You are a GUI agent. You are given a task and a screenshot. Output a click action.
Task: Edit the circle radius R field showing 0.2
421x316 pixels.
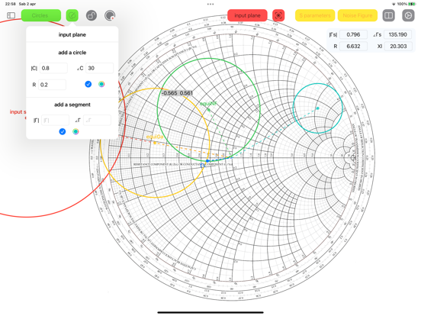(x=52, y=85)
